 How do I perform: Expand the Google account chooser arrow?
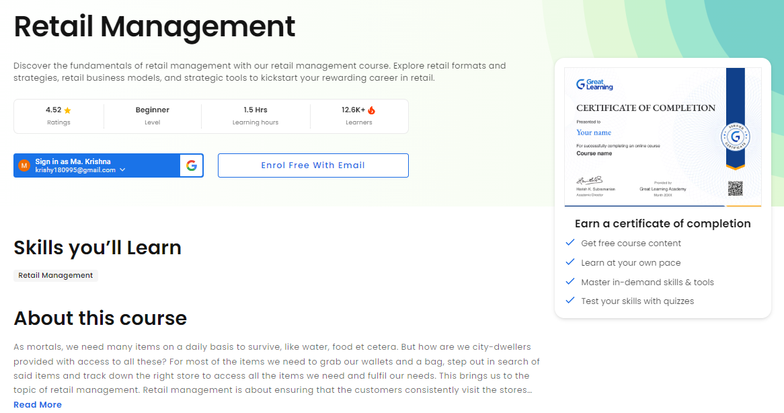pyautogui.click(x=122, y=170)
